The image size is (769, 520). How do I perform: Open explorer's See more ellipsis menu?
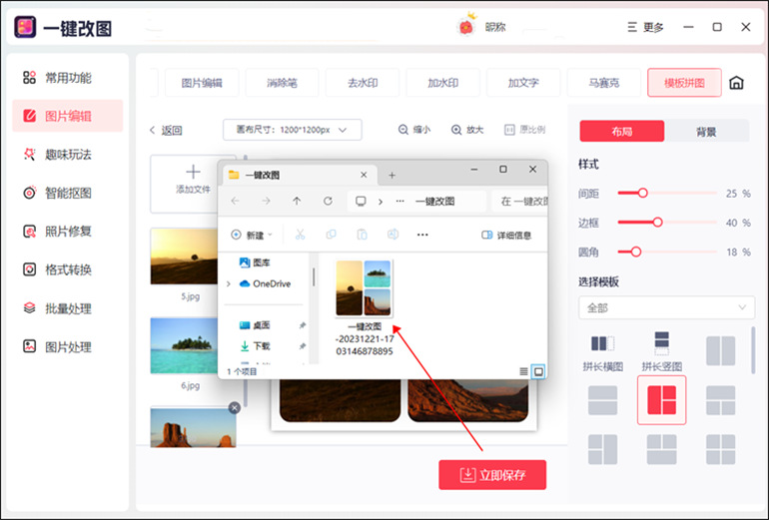(422, 235)
